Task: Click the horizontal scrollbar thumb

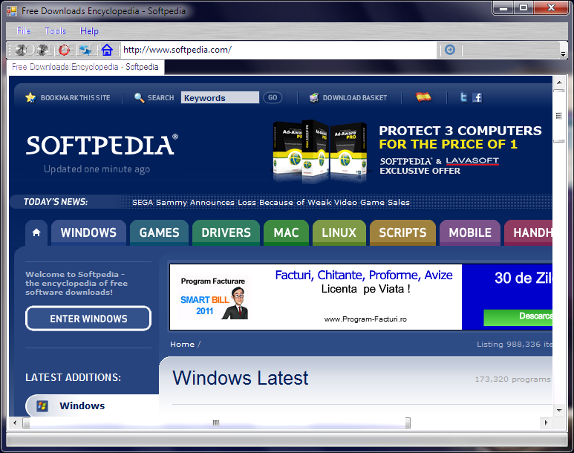Action: pos(216,423)
